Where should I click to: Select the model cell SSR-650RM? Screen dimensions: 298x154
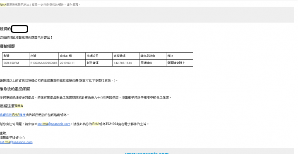click(x=16, y=63)
